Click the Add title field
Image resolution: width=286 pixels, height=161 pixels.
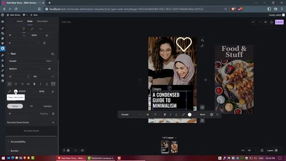[x=66, y=22]
